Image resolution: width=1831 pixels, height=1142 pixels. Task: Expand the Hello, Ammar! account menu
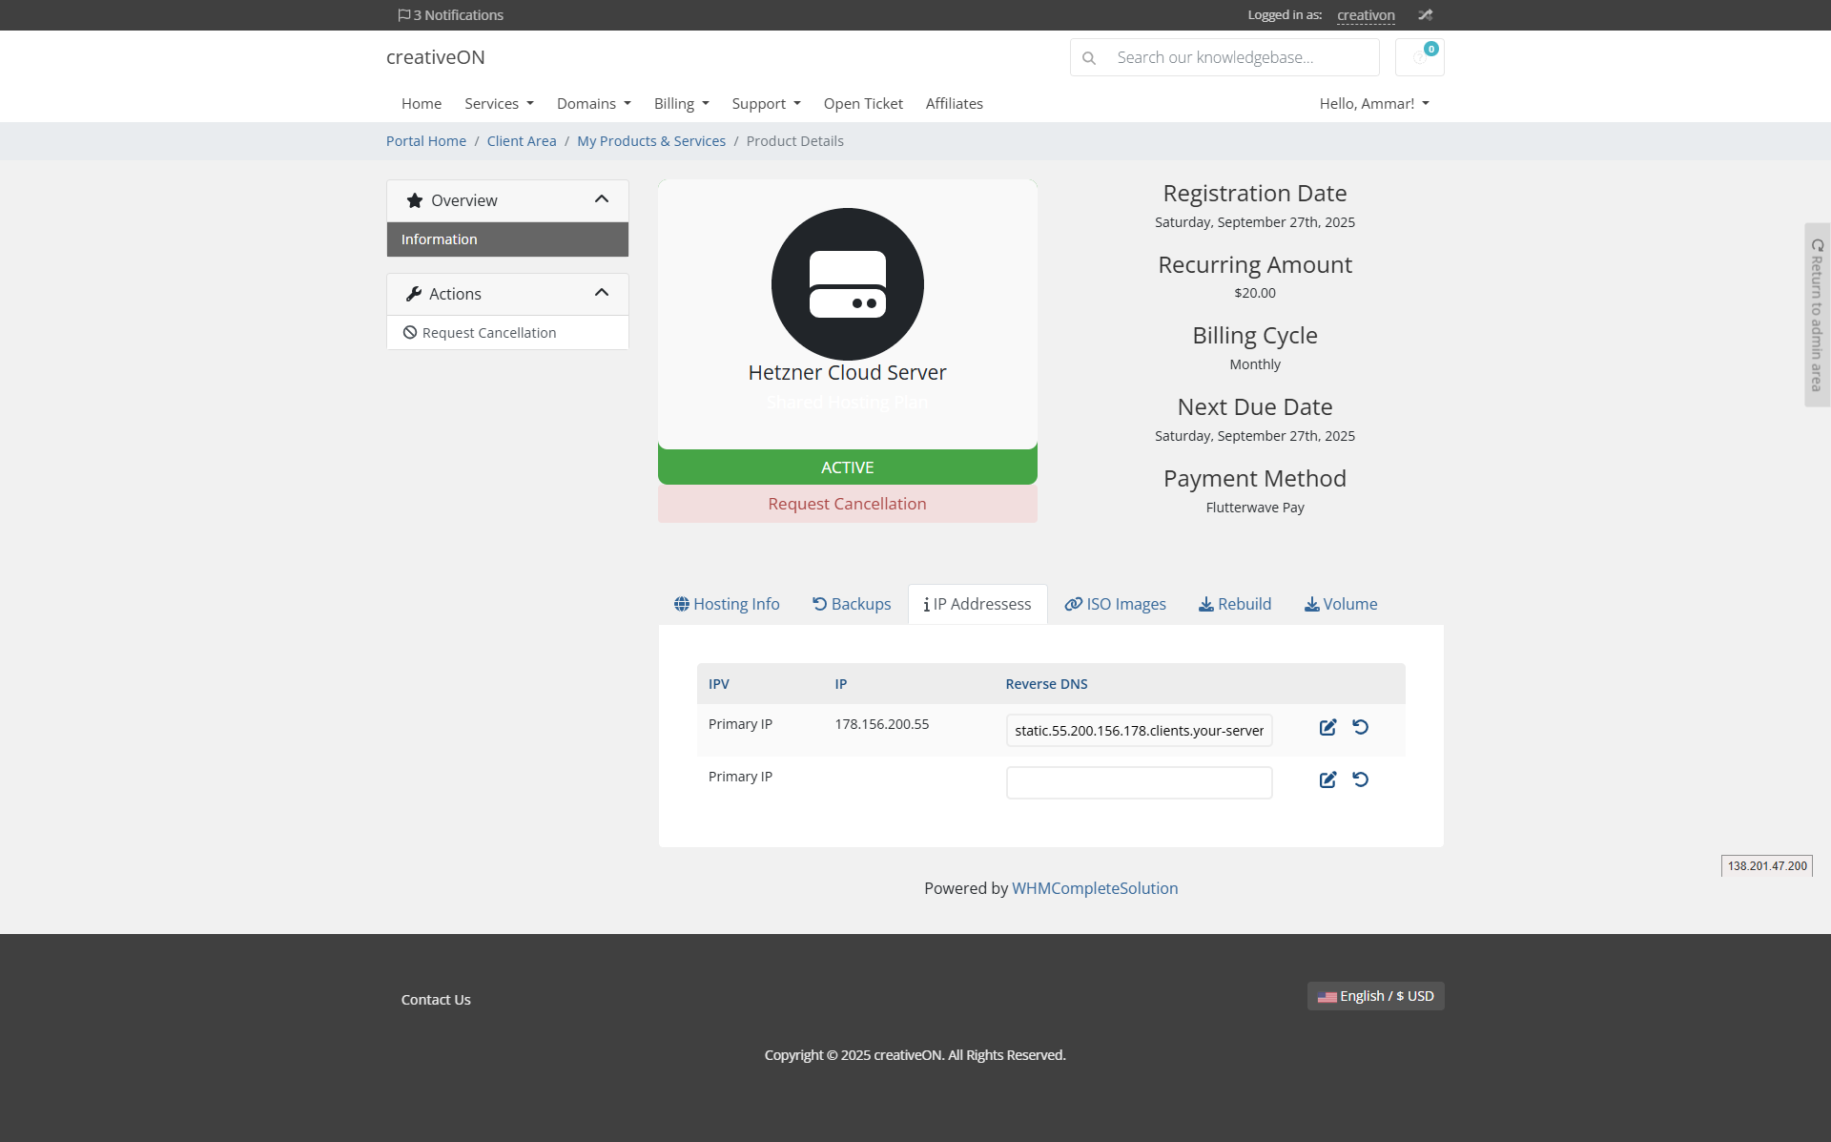(x=1373, y=104)
